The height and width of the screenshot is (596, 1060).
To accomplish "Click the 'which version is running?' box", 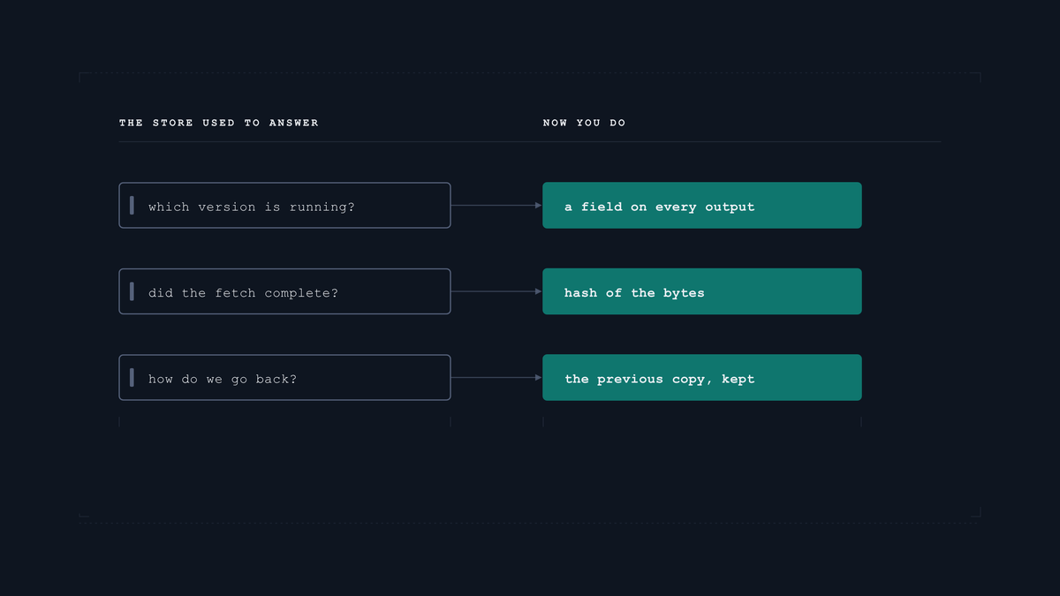I will (284, 206).
